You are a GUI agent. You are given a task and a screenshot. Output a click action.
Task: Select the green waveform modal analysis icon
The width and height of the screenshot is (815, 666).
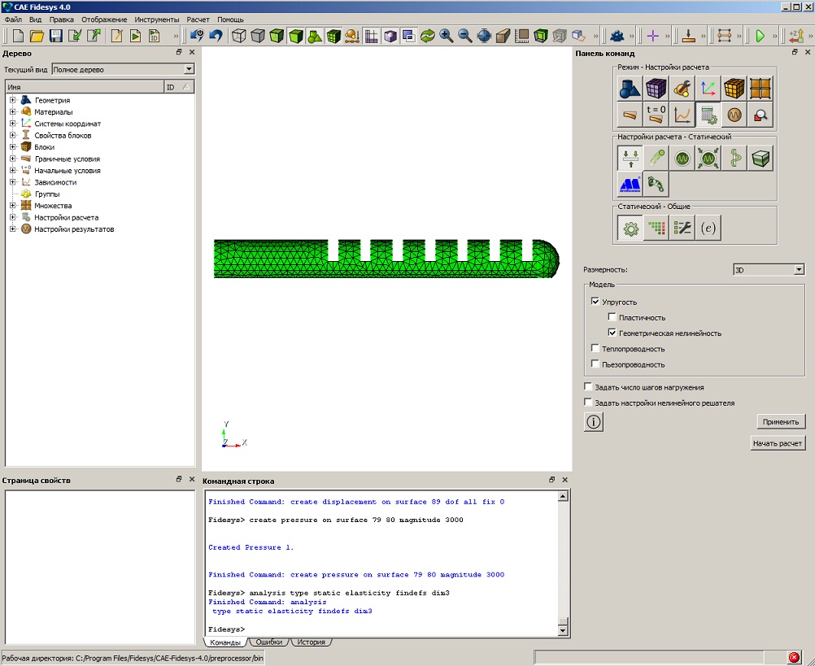(682, 158)
